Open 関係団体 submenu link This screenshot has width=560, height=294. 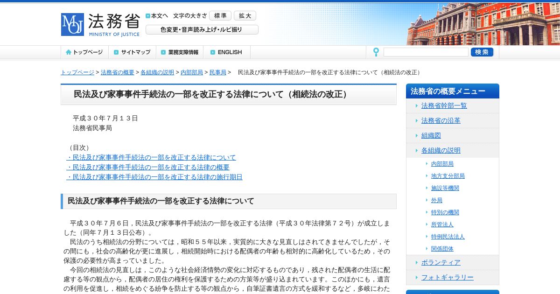[442, 249]
